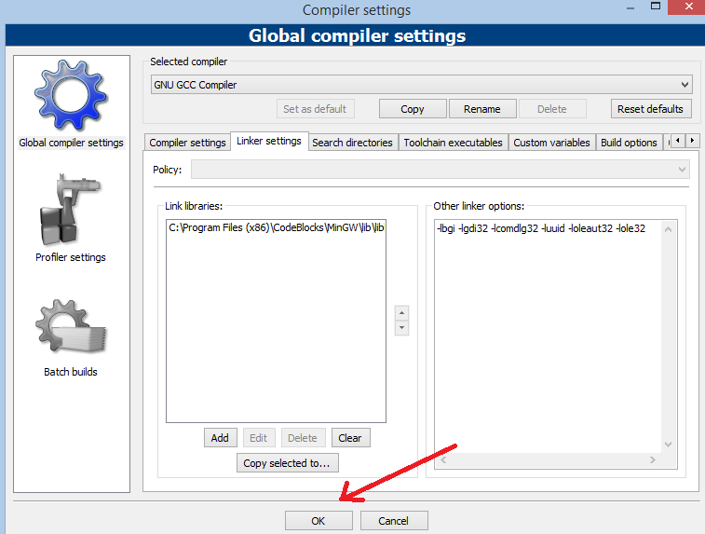Move selected library up arrow
705x534 pixels.
pyautogui.click(x=402, y=313)
